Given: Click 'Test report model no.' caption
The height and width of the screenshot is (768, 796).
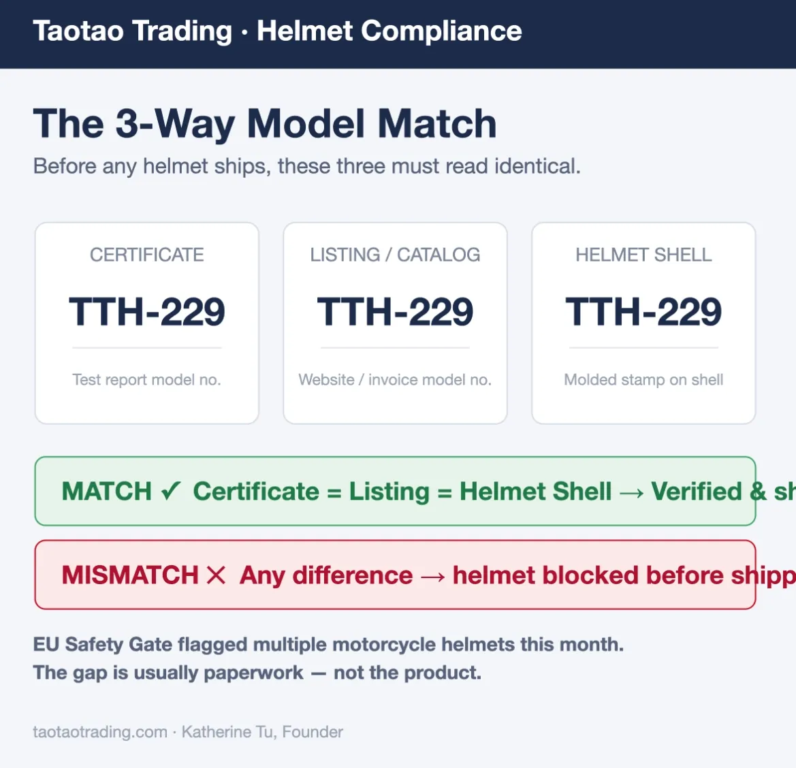Looking at the screenshot, I should tap(146, 380).
